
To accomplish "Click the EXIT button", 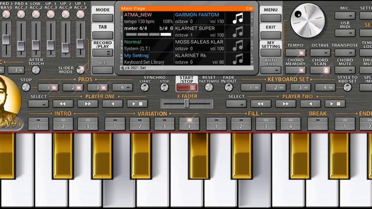I will pyautogui.click(x=271, y=35).
